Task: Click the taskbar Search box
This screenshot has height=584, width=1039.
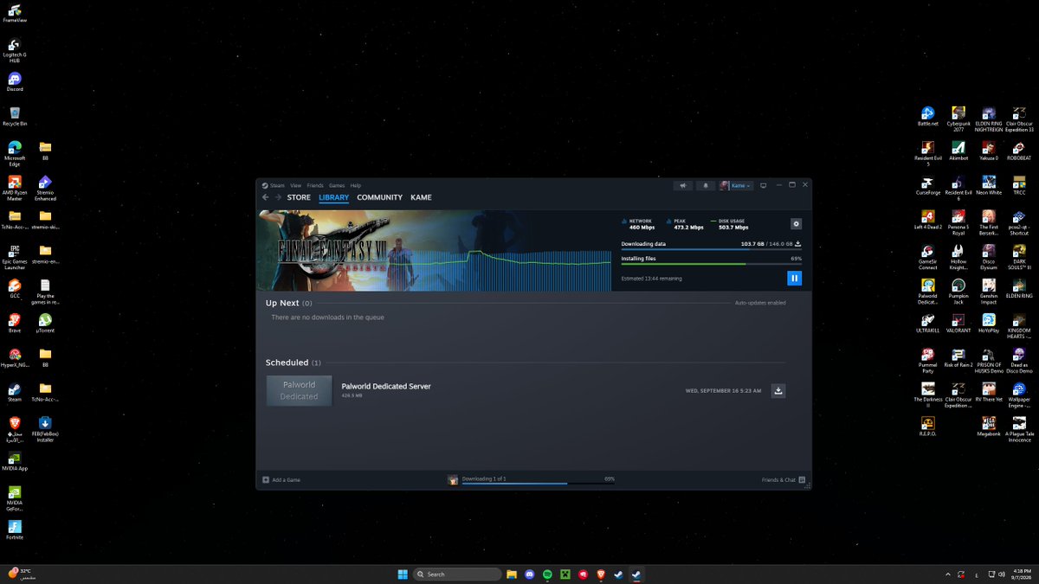Action: tap(457, 574)
